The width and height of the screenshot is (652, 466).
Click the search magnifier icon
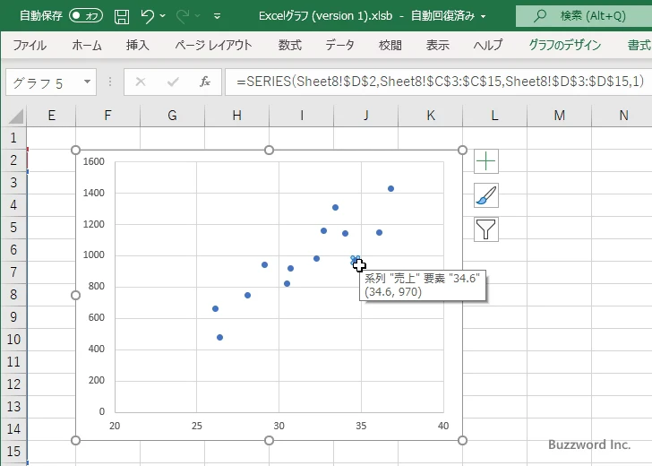point(540,16)
